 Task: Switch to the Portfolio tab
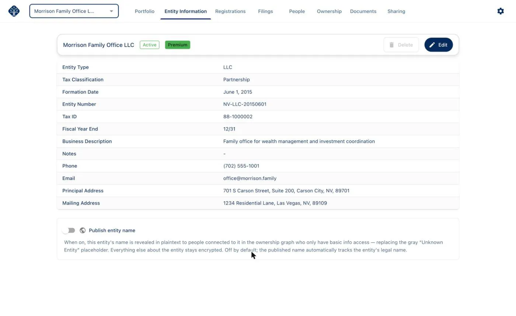click(144, 11)
